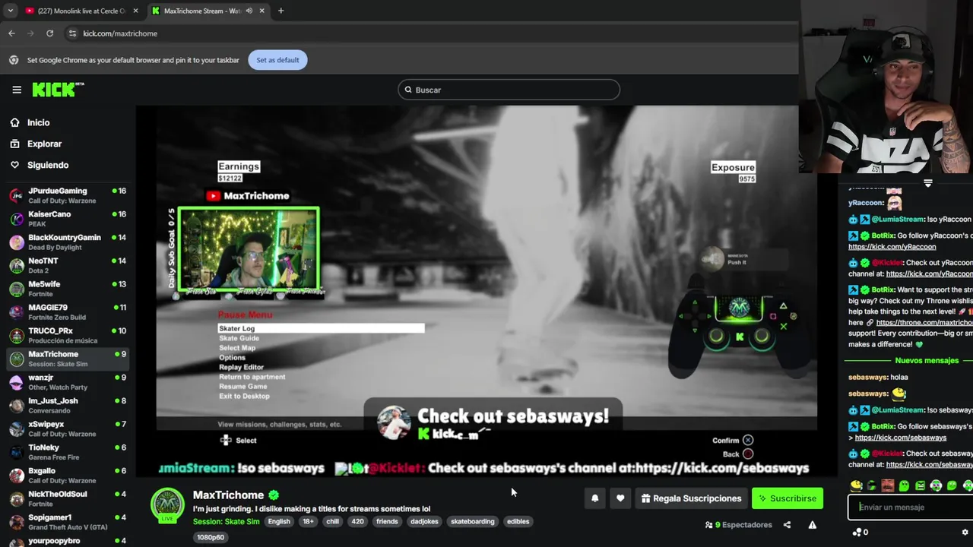Click the share stream icon
973x547 pixels.
(x=787, y=525)
